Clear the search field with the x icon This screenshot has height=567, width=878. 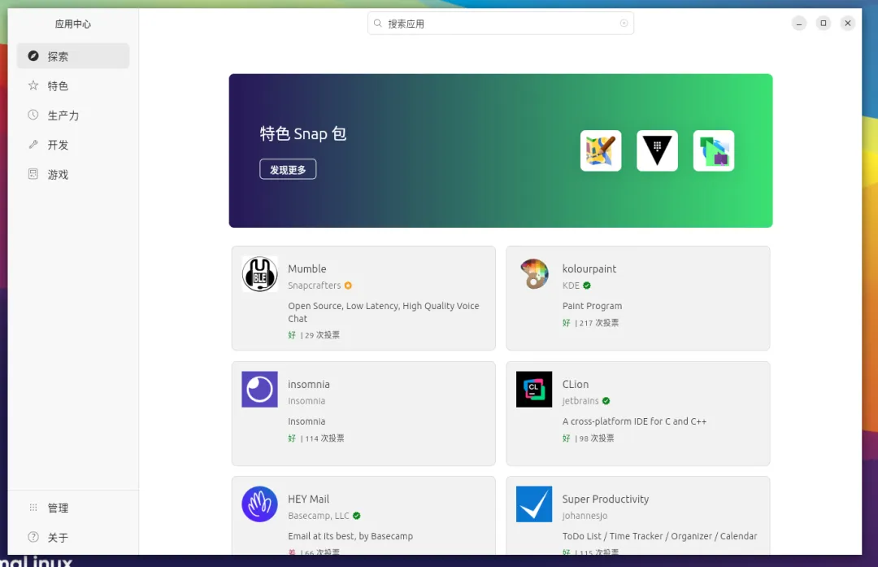pyautogui.click(x=624, y=24)
